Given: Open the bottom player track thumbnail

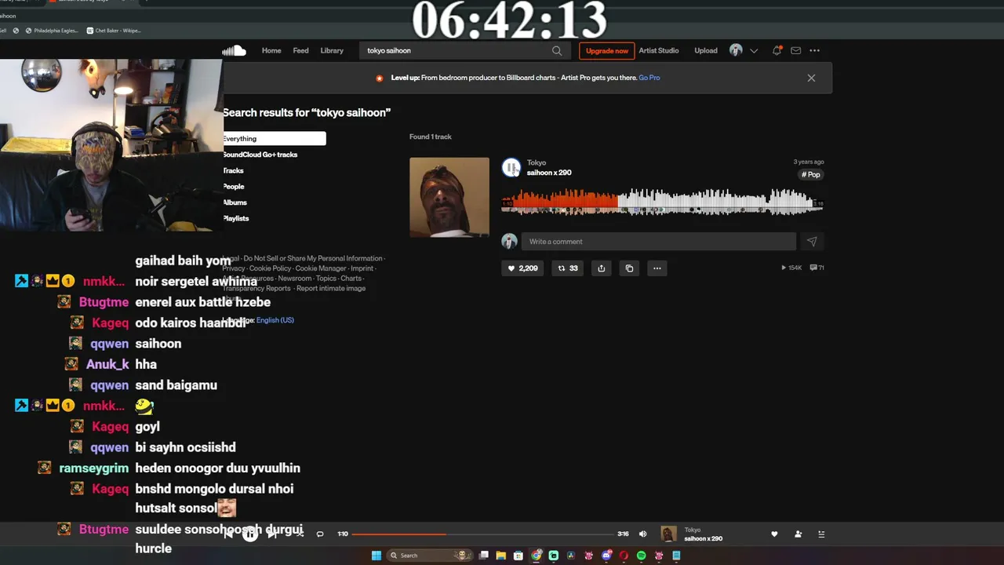Looking at the screenshot, I should click(x=668, y=534).
